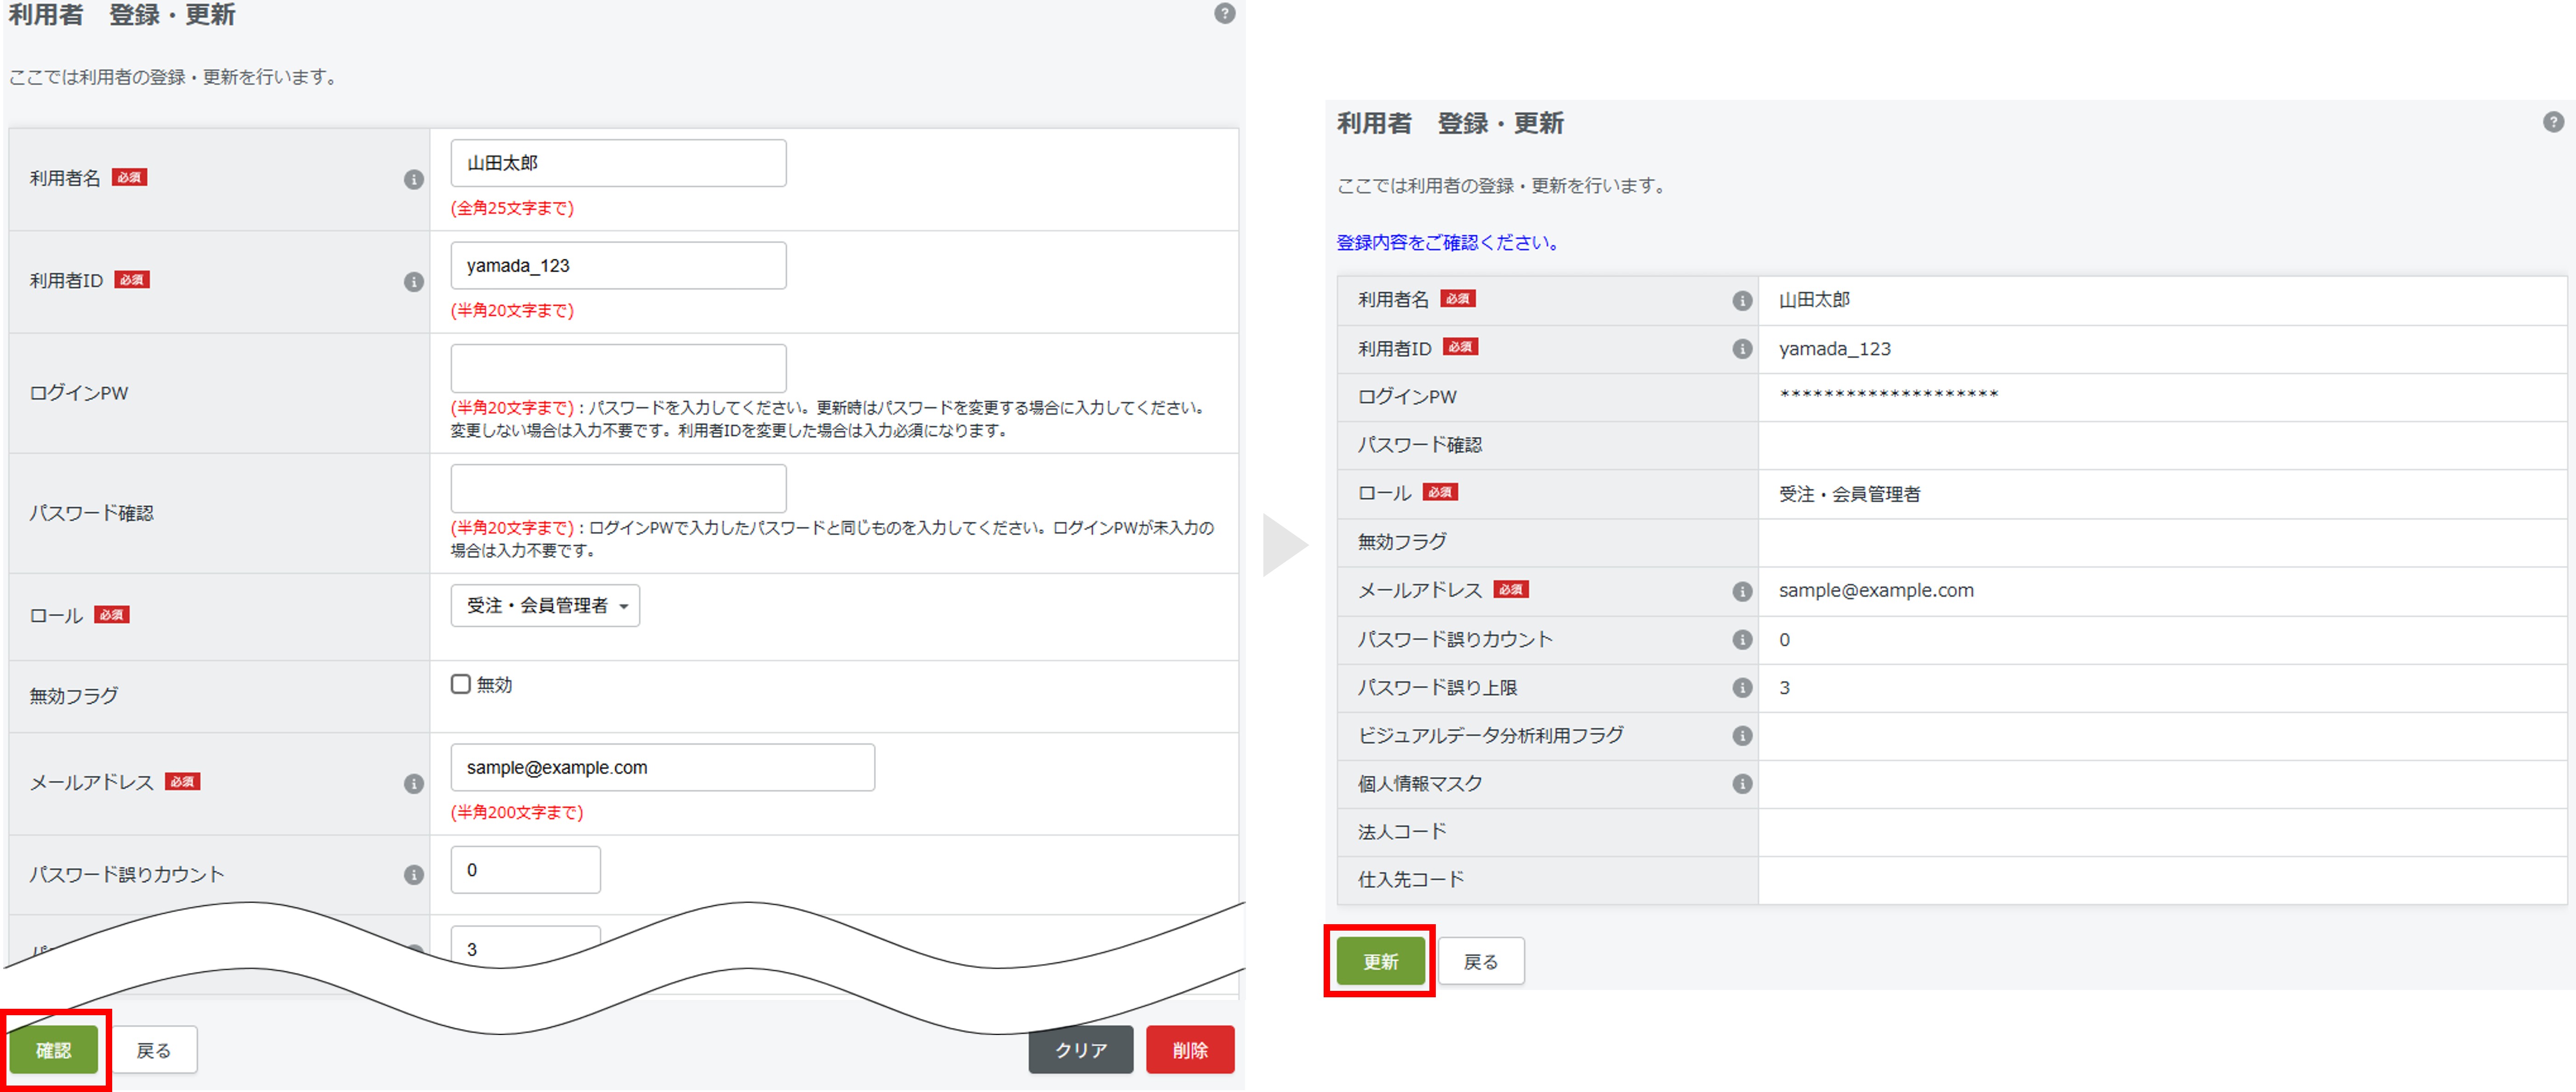Click 戻る button in left form

(x=154, y=1050)
